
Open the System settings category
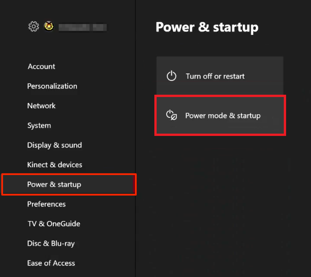pos(39,126)
